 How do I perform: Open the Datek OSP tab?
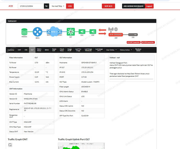[54, 50]
